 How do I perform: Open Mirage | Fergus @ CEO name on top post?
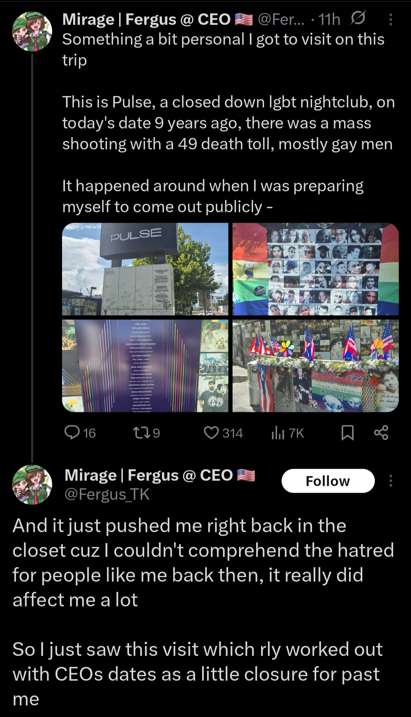coord(147,19)
